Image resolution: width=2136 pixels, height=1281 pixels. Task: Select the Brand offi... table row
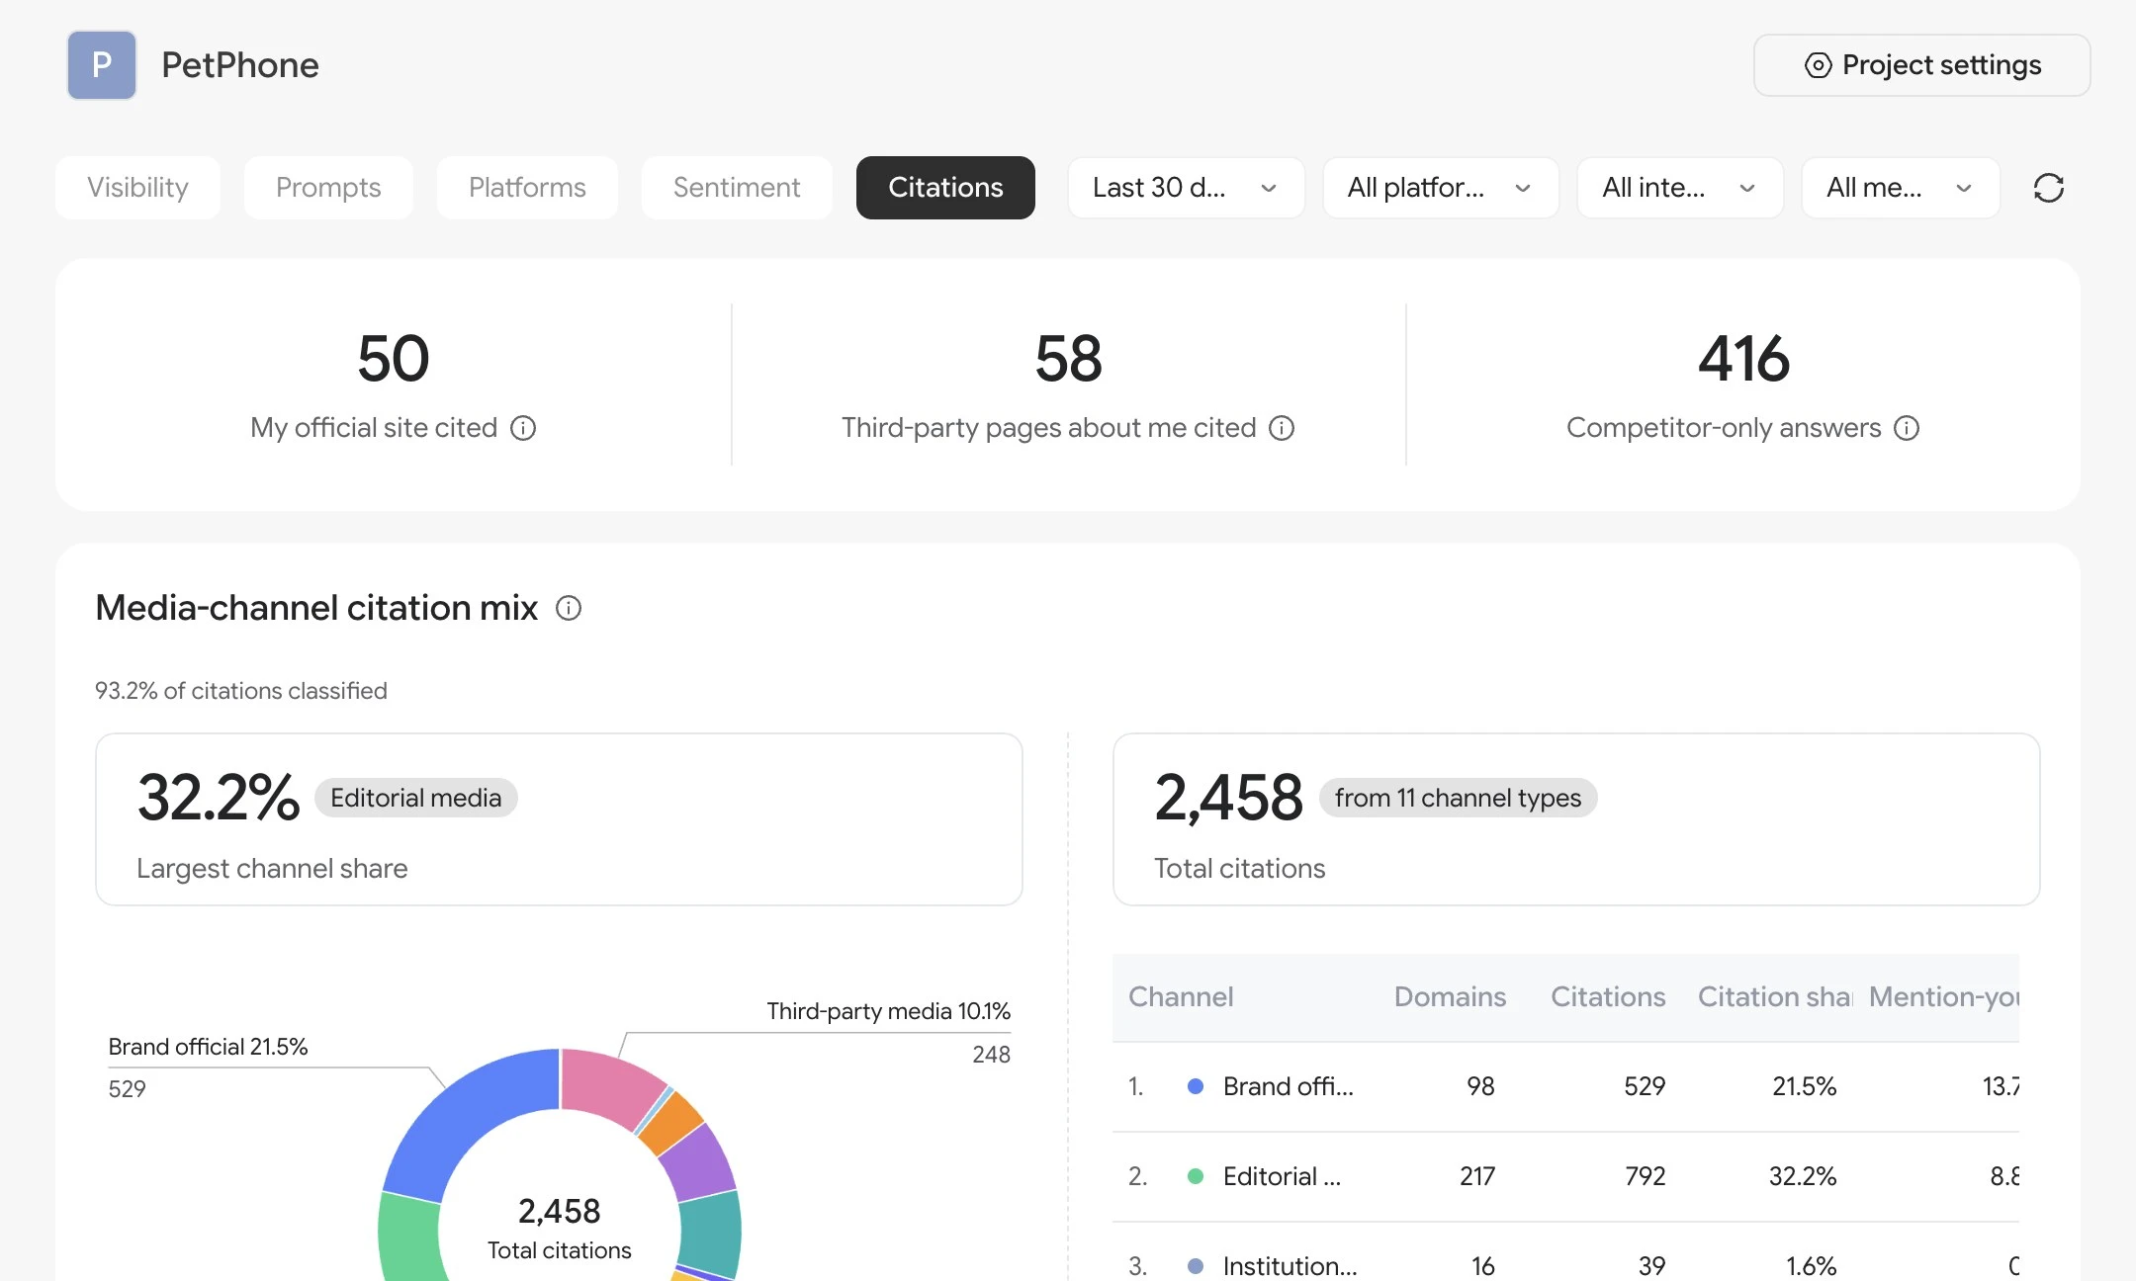[1565, 1087]
